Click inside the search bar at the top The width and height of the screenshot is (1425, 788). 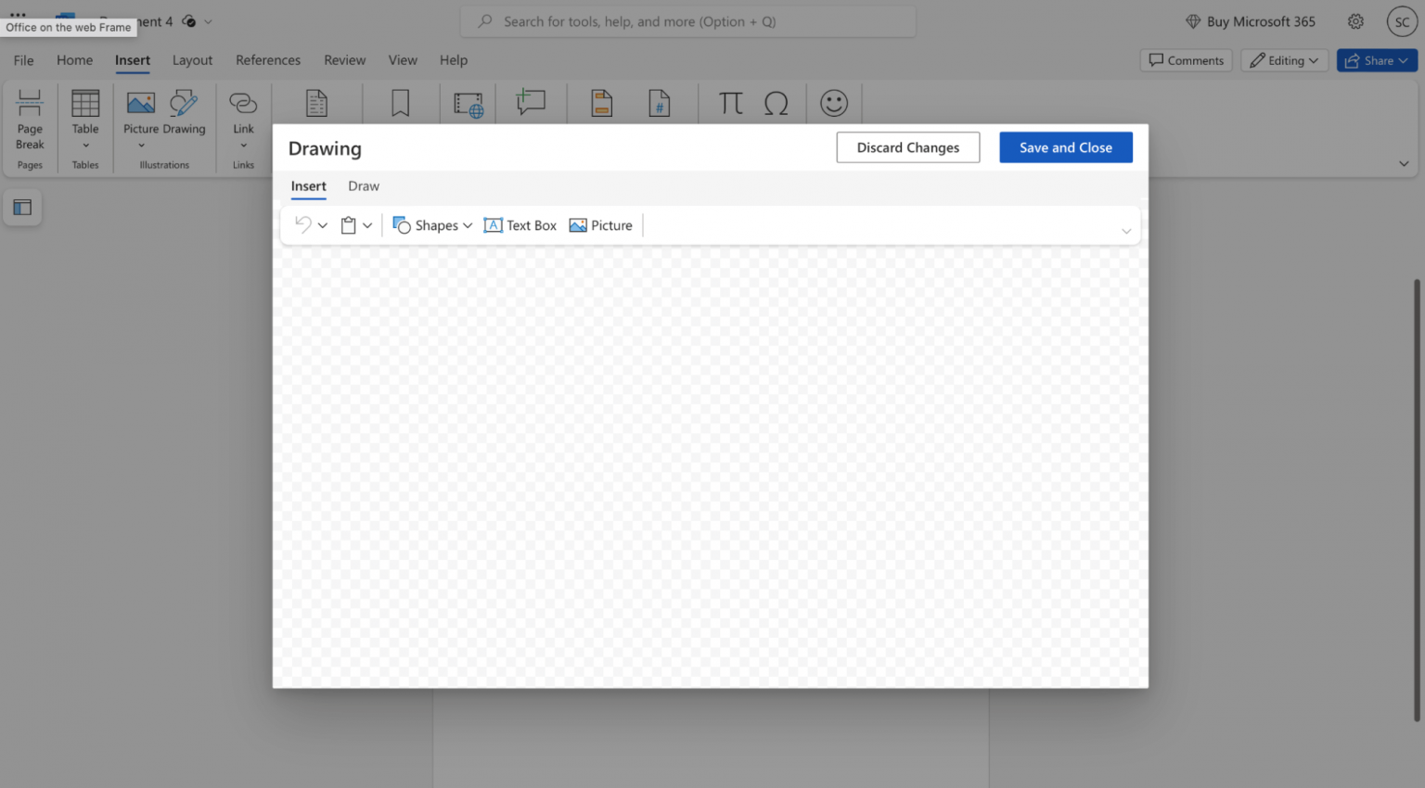click(x=687, y=20)
